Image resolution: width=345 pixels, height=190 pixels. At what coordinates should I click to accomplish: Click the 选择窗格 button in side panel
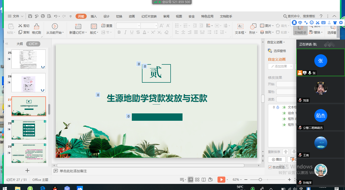[x=277, y=51]
